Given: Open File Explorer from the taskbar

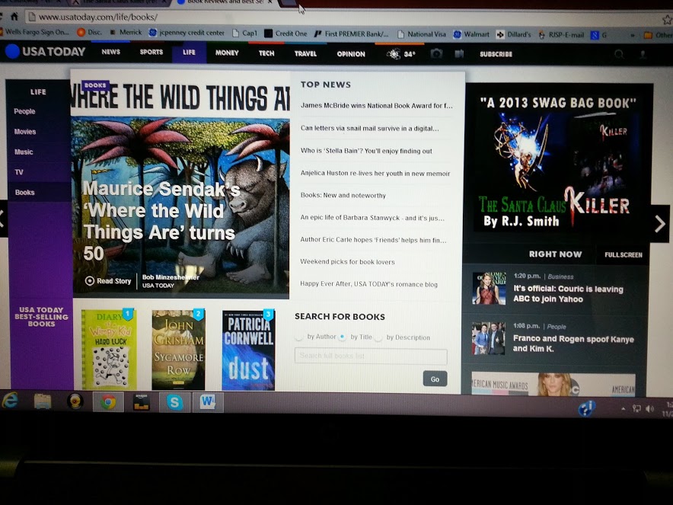Looking at the screenshot, I should pos(43,402).
